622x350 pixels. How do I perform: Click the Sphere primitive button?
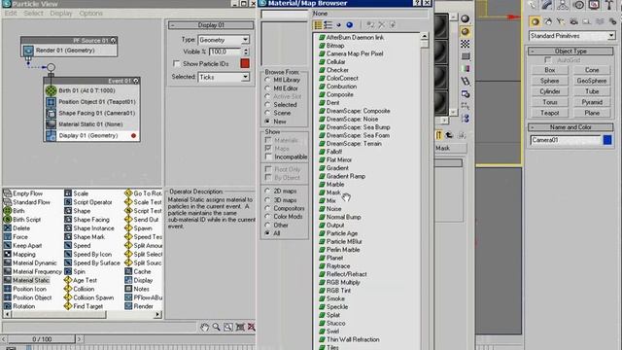[x=549, y=81]
